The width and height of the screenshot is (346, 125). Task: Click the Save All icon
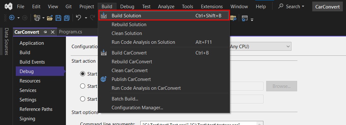(x=67, y=18)
